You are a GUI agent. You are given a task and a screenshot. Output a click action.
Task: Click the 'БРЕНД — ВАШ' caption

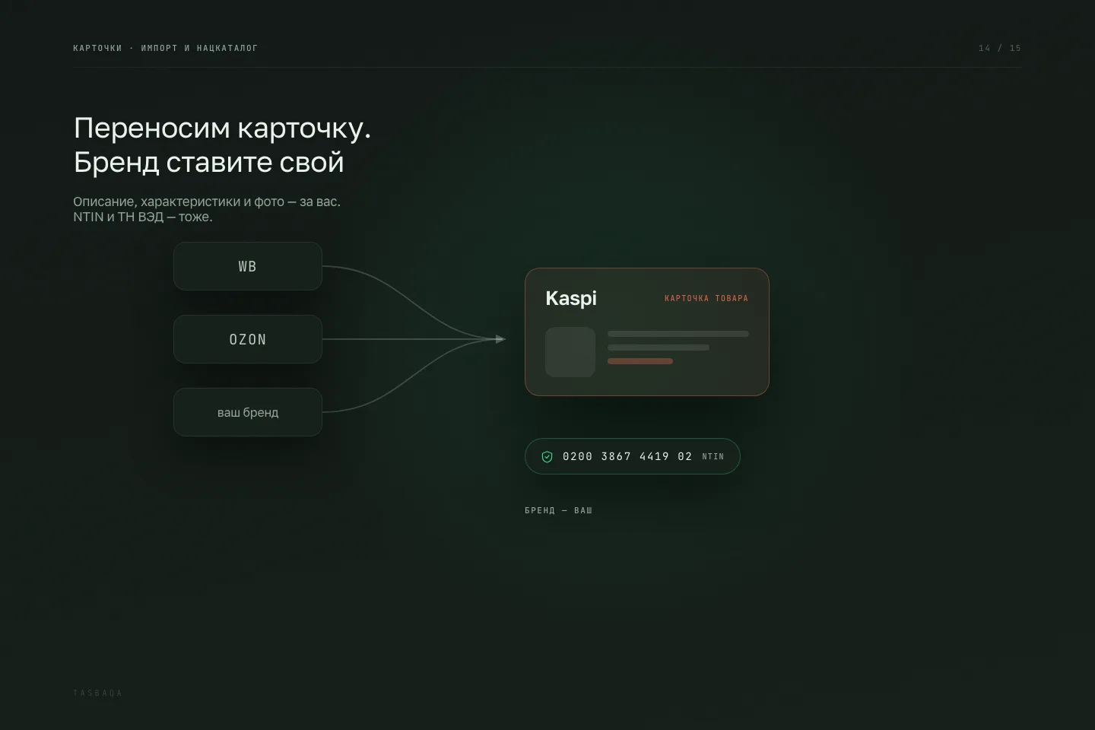[558, 510]
